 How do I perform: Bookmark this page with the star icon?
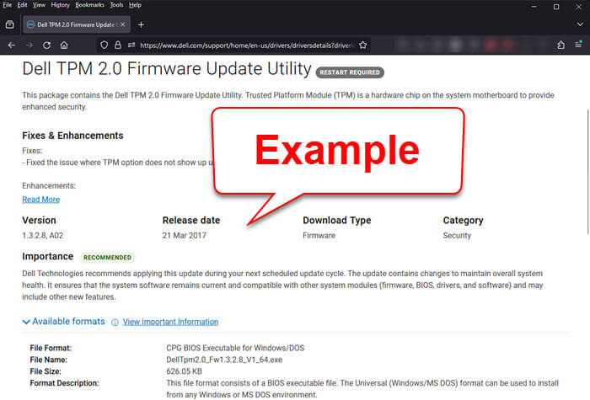pos(362,45)
